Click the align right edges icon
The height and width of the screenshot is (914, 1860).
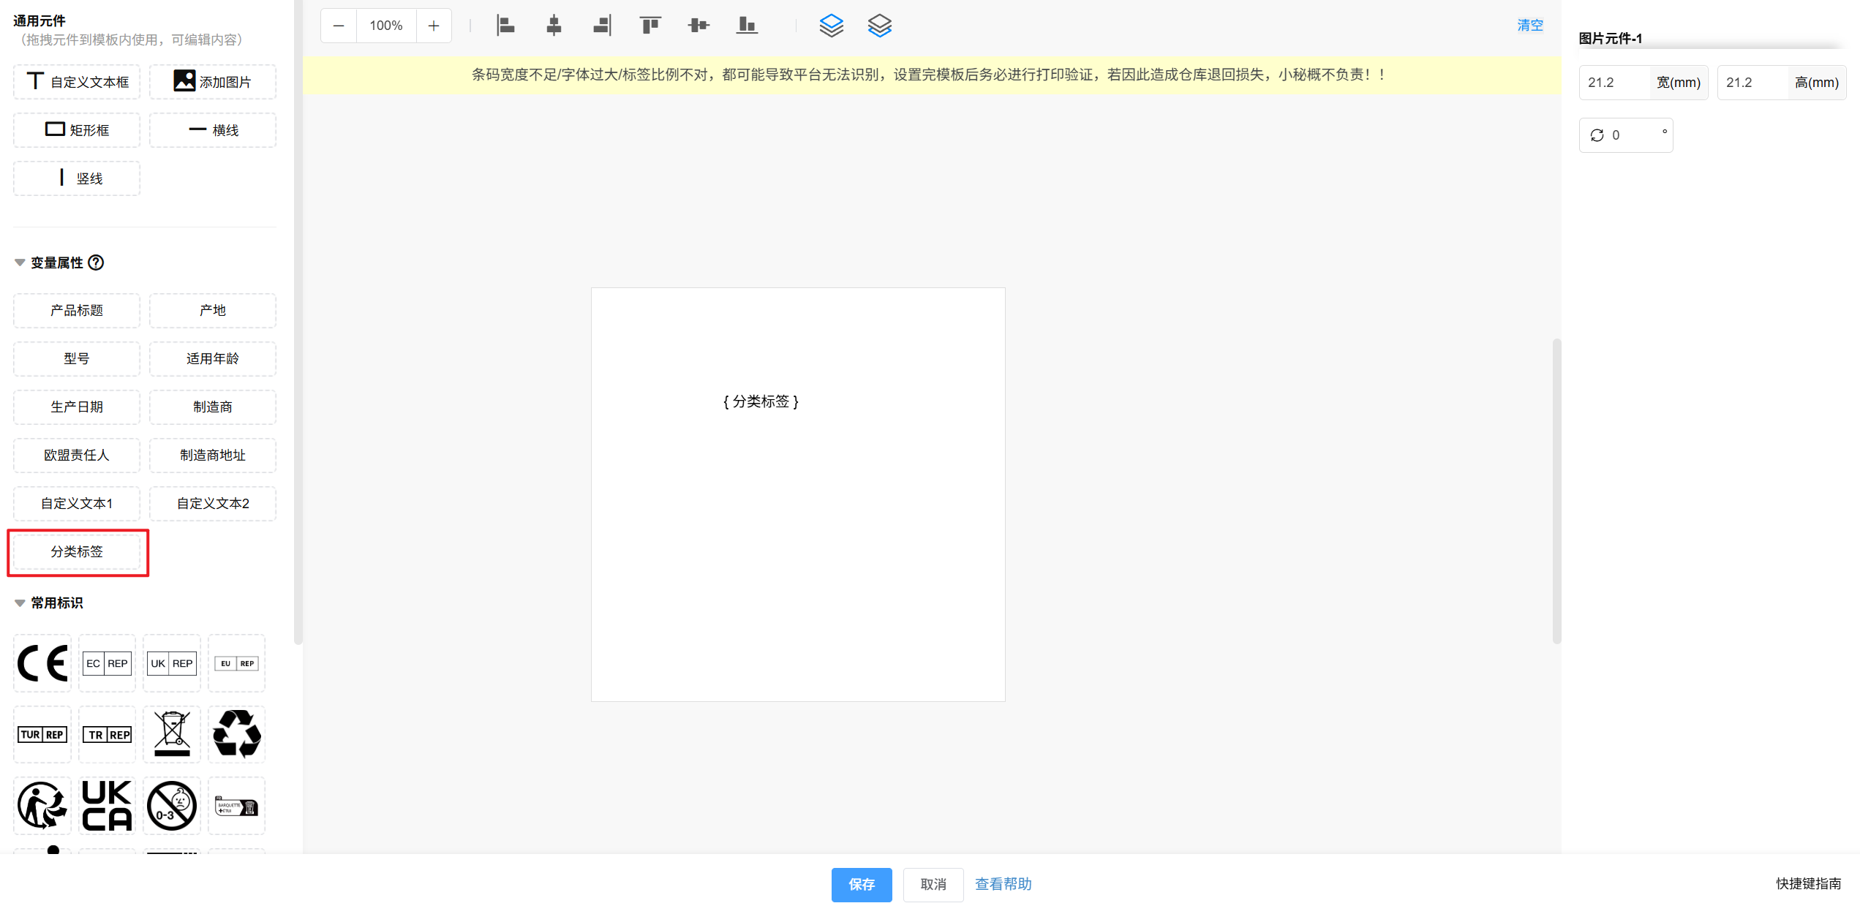(602, 26)
